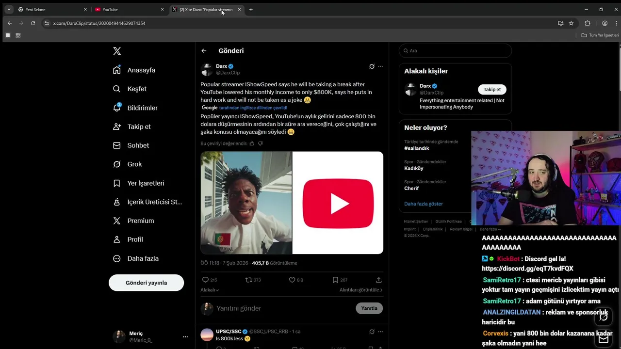Open Sohbet messages

click(131, 145)
